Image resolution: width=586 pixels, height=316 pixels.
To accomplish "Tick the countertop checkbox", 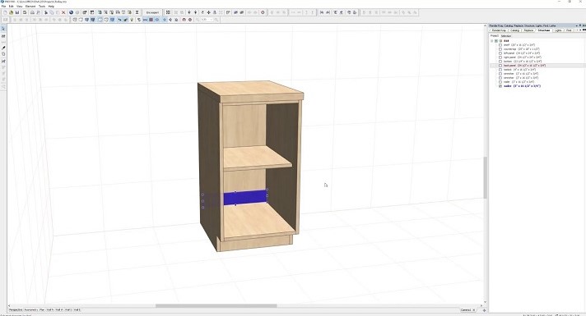I will pyautogui.click(x=500, y=49).
